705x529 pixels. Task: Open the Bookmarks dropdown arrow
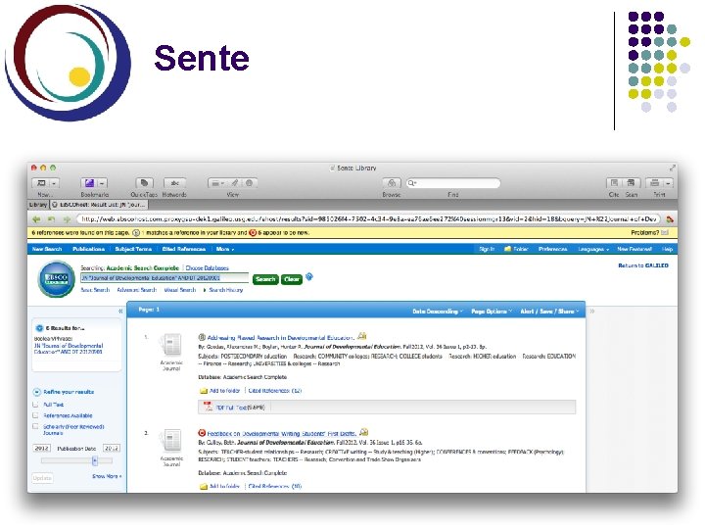click(x=102, y=183)
